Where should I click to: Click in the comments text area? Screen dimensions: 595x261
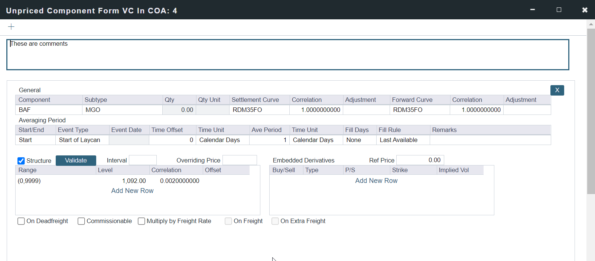tap(287, 55)
